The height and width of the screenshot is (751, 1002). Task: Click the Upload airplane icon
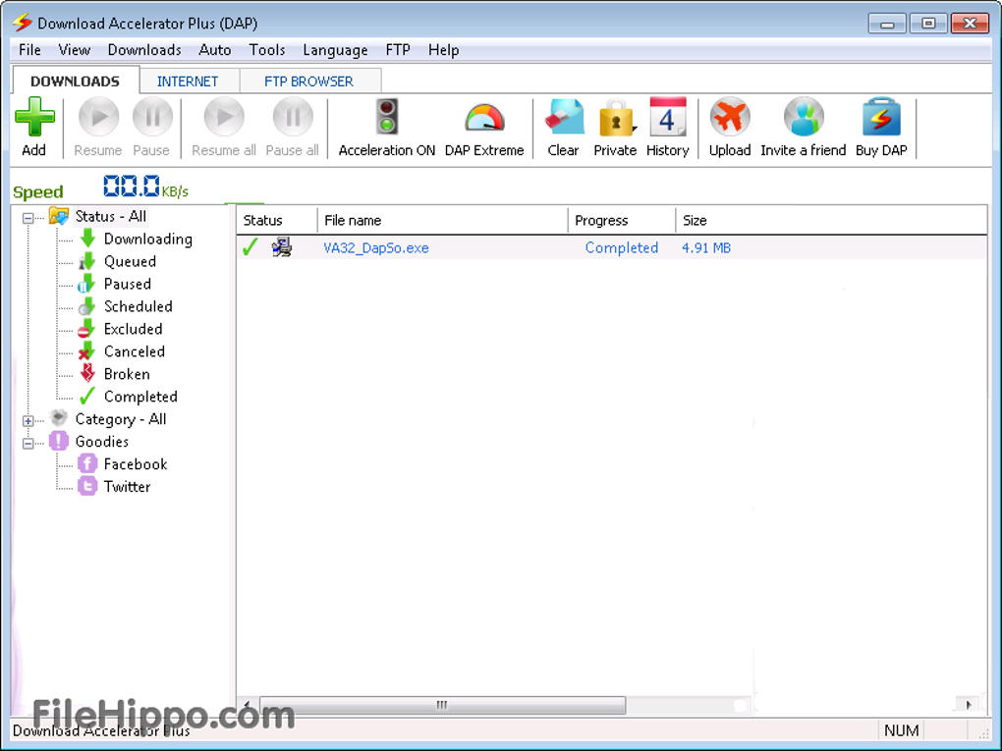tap(730, 119)
